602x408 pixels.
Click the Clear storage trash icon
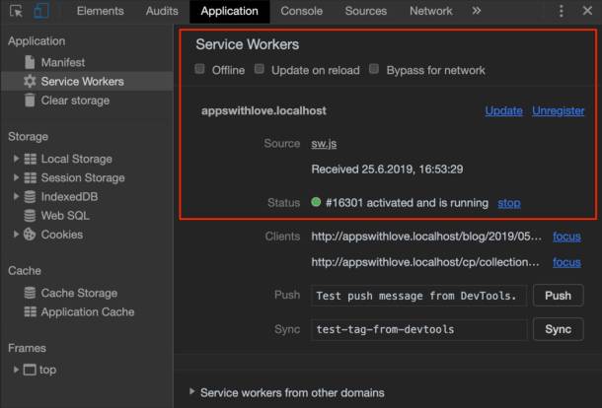(x=30, y=101)
